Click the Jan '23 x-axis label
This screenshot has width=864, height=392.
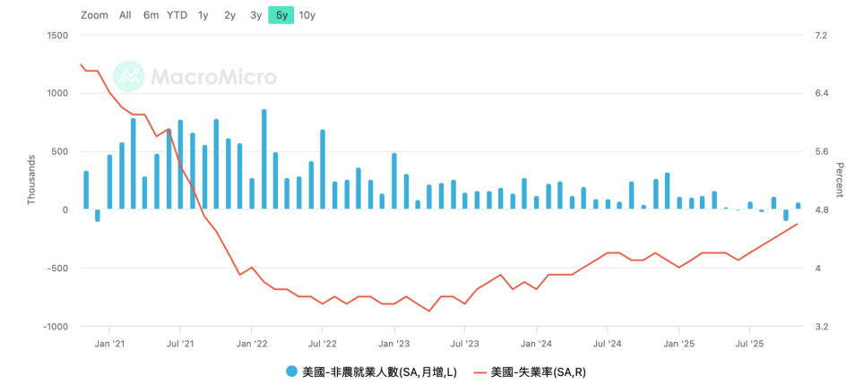pos(394,343)
